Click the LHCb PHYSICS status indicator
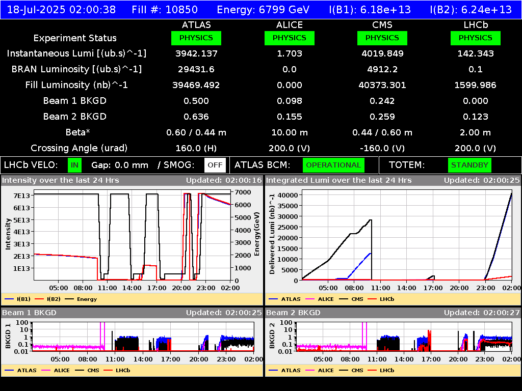The image size is (522, 391). point(476,38)
